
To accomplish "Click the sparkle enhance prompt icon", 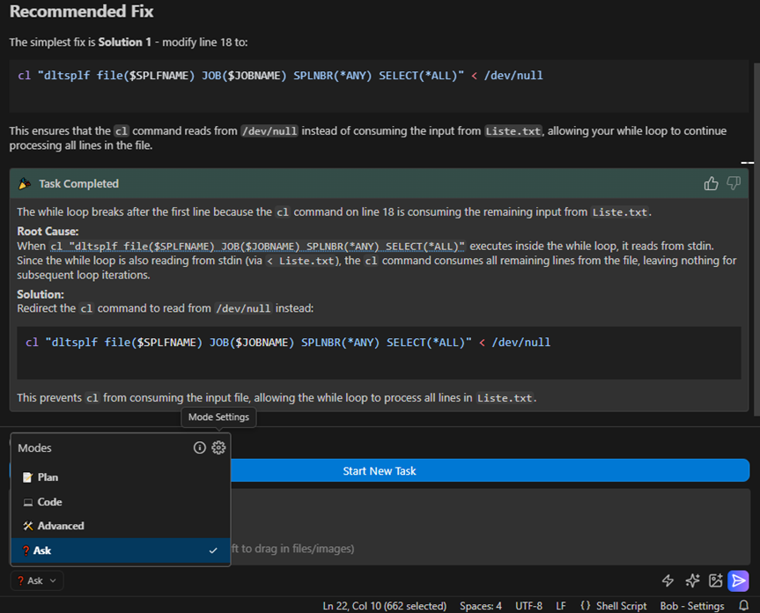I will tap(692, 580).
